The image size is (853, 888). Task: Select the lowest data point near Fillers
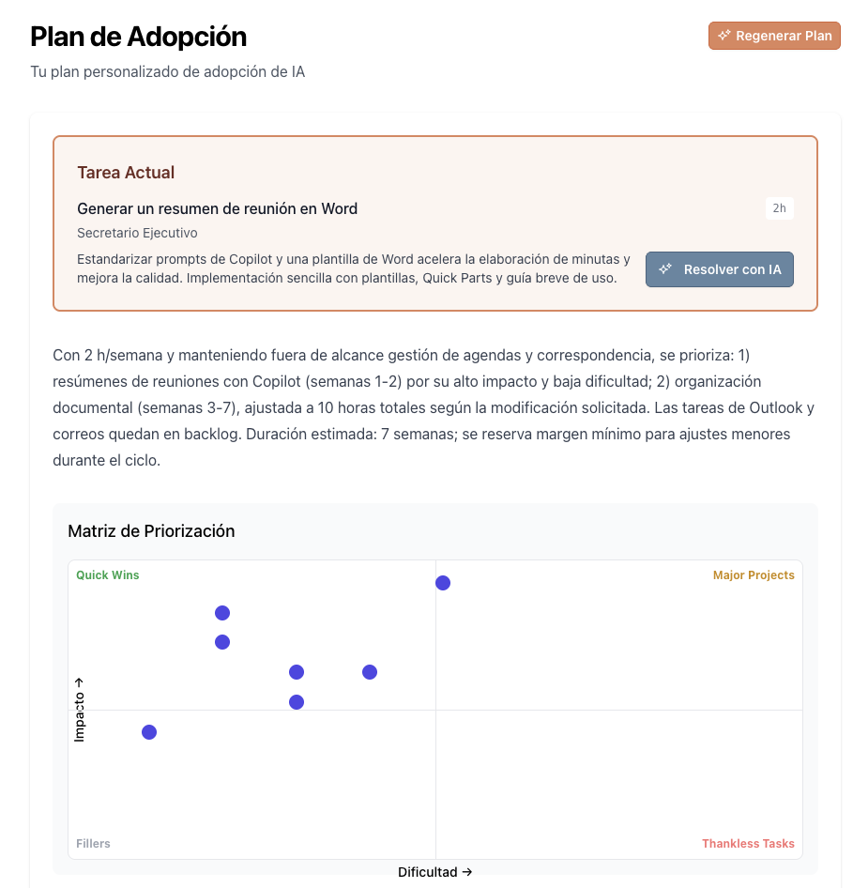pyautogui.click(x=149, y=731)
